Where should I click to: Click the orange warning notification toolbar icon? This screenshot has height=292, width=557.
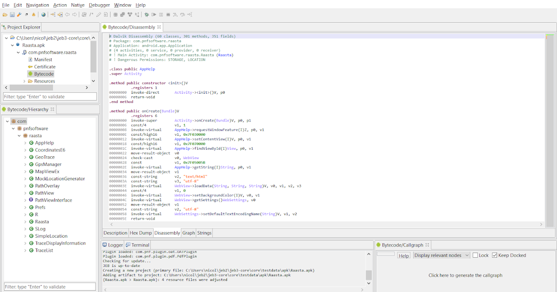tap(33, 14)
